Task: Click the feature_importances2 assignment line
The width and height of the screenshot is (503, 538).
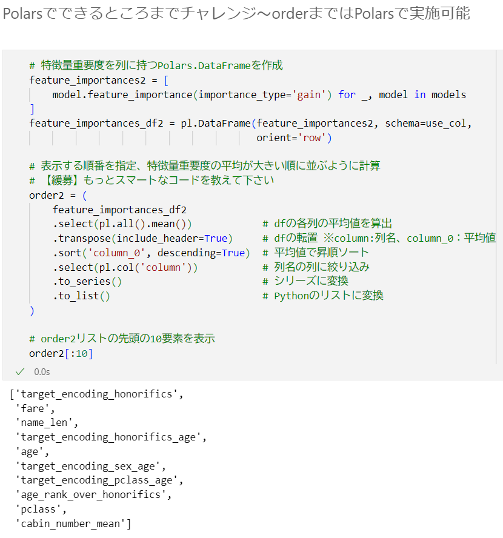Action: coord(99,81)
